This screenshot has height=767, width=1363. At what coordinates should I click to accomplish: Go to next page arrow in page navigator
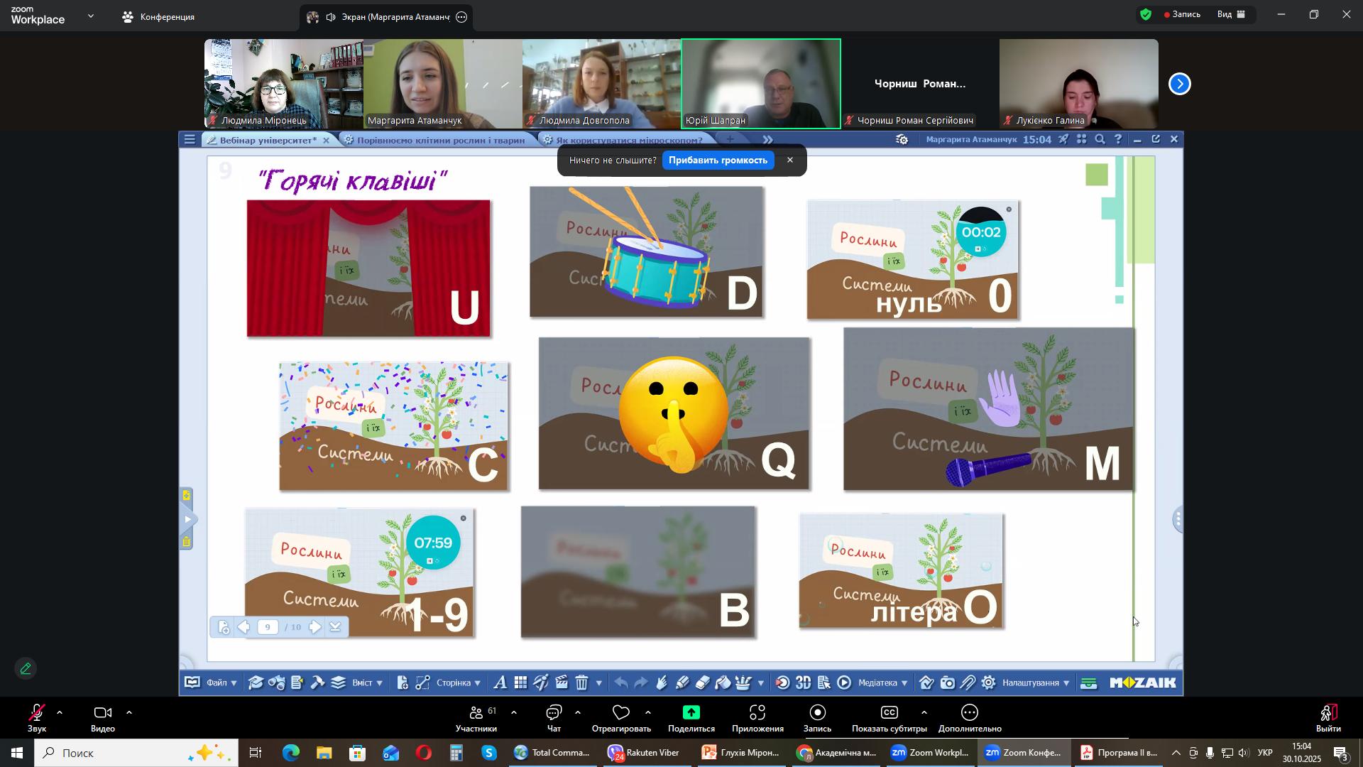[314, 627]
